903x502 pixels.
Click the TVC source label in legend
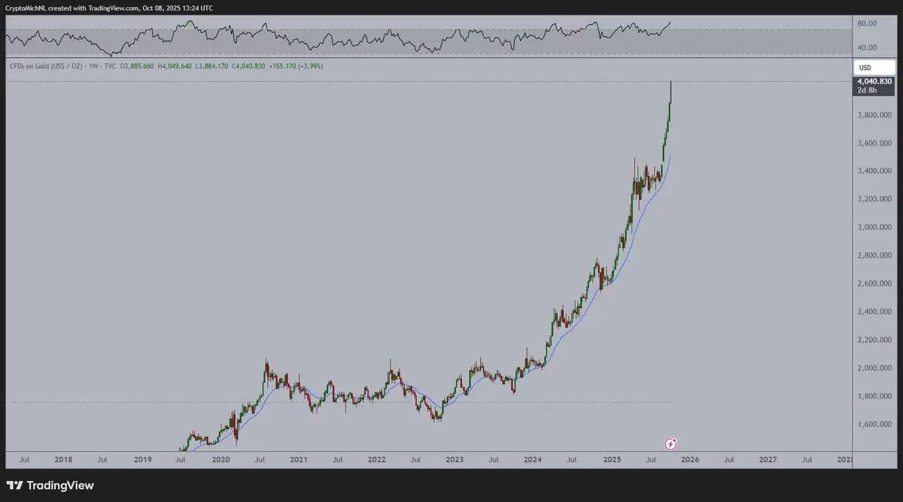pyautogui.click(x=110, y=67)
